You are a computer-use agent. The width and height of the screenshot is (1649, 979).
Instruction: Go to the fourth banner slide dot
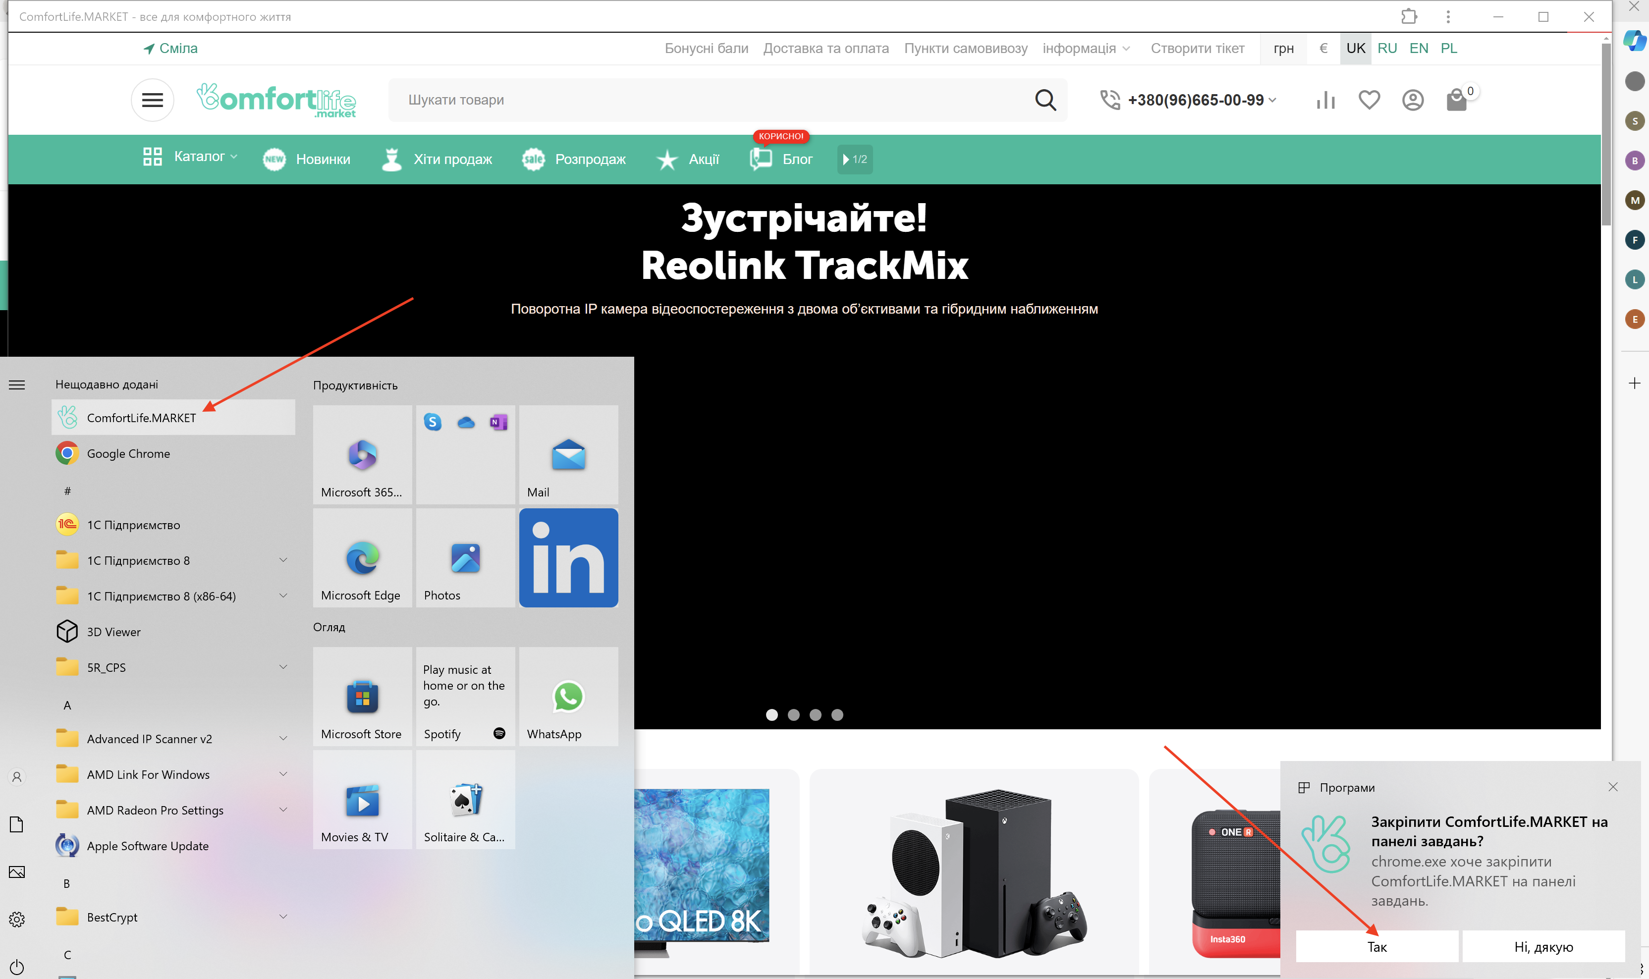click(837, 714)
